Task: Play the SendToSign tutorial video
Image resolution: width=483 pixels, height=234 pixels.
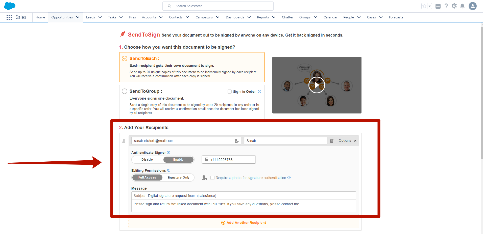Action: pyautogui.click(x=317, y=85)
